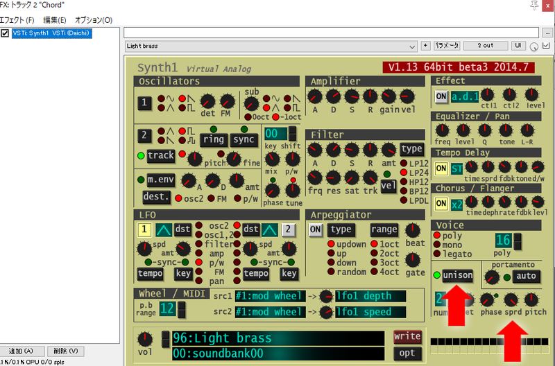
Task: Click the sub oscillator level knob
Action: coord(251,104)
